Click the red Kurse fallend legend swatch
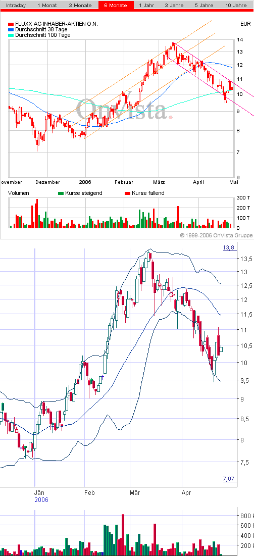 pos(127,193)
